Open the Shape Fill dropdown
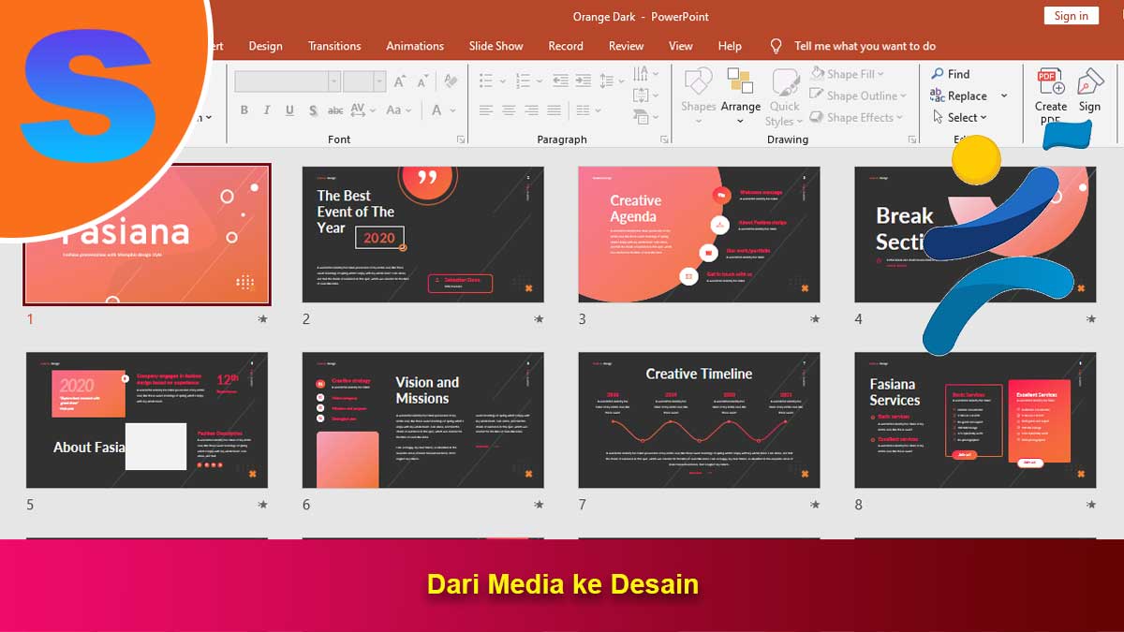The height and width of the screenshot is (632, 1124). (x=848, y=74)
